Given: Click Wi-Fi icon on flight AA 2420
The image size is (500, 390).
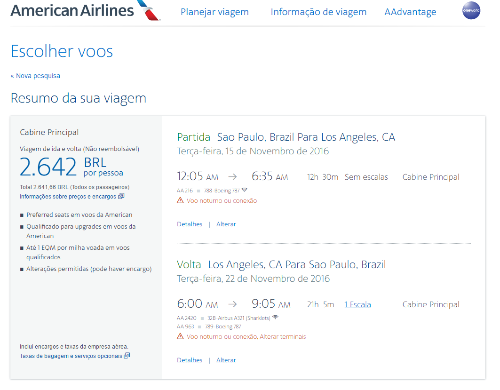Looking at the screenshot, I should click(275, 318).
